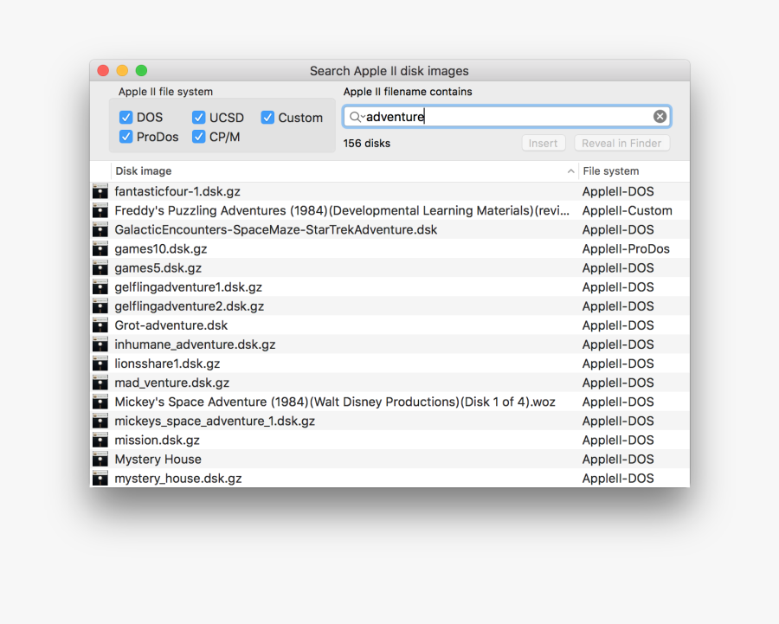Click disk icon beside mad_venture.dsk.gz

tap(100, 383)
